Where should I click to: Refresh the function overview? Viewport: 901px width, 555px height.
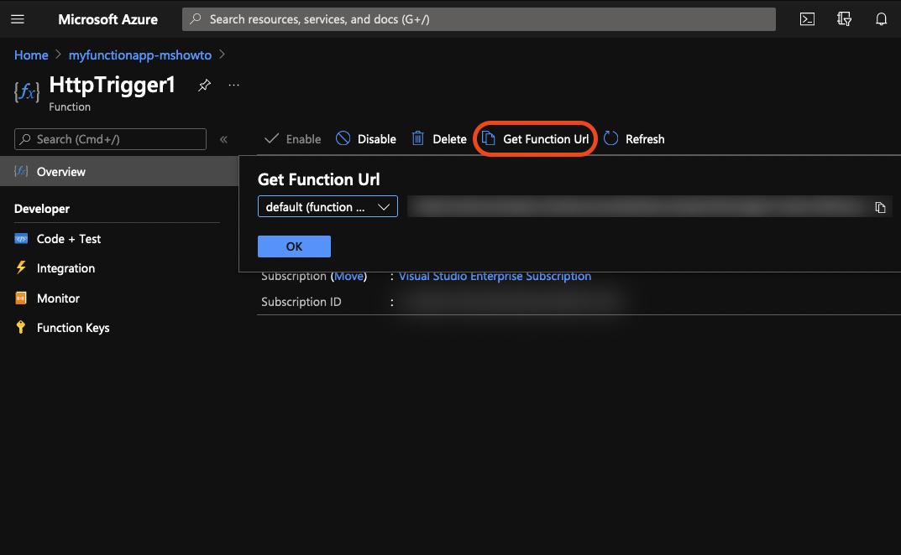pos(634,139)
